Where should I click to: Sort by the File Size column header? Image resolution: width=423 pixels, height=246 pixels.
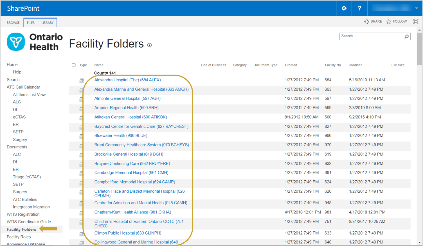coord(398,65)
